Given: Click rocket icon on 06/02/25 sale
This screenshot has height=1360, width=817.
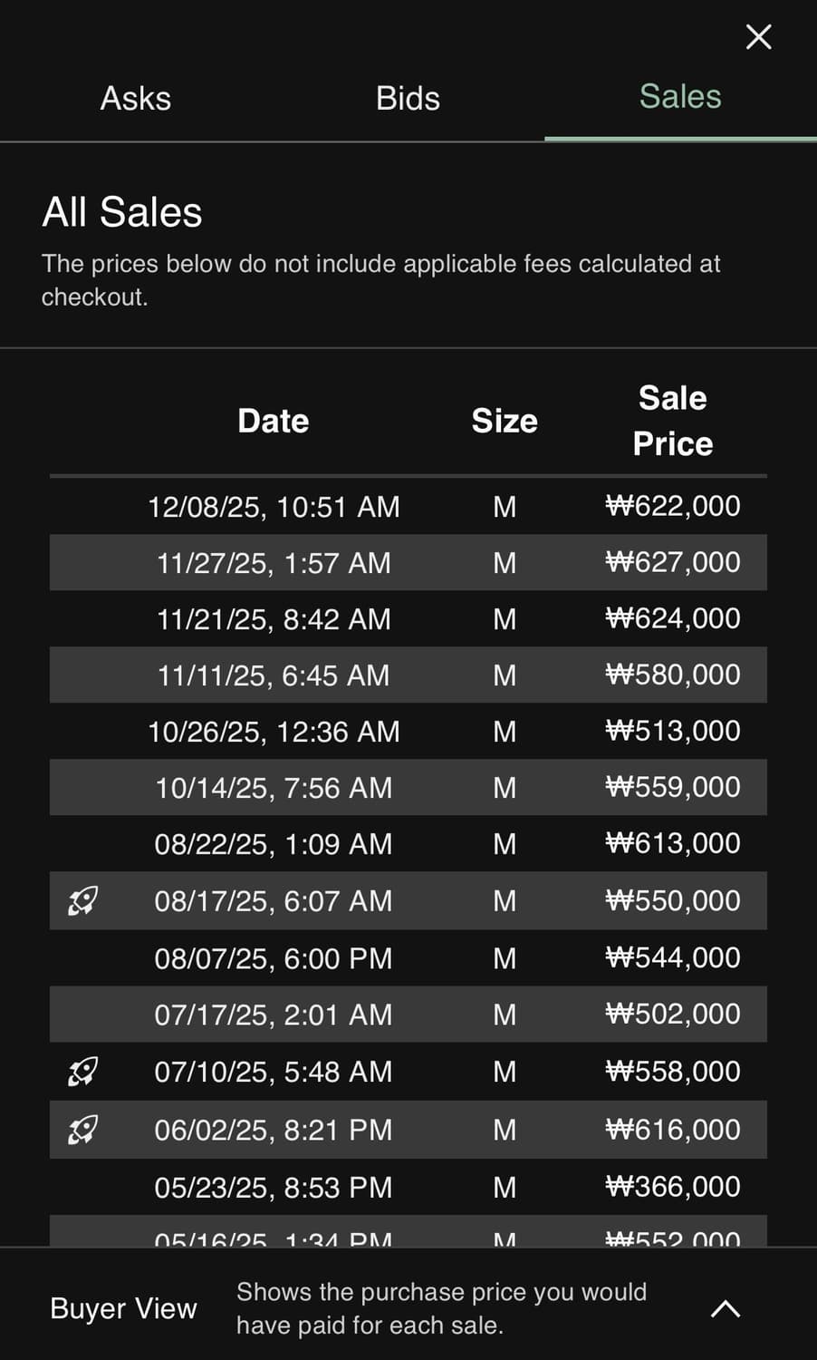Looking at the screenshot, I should (x=82, y=1130).
